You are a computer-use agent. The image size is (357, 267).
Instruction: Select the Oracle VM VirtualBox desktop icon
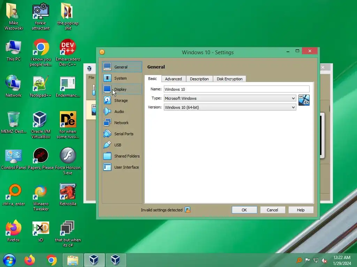click(40, 125)
